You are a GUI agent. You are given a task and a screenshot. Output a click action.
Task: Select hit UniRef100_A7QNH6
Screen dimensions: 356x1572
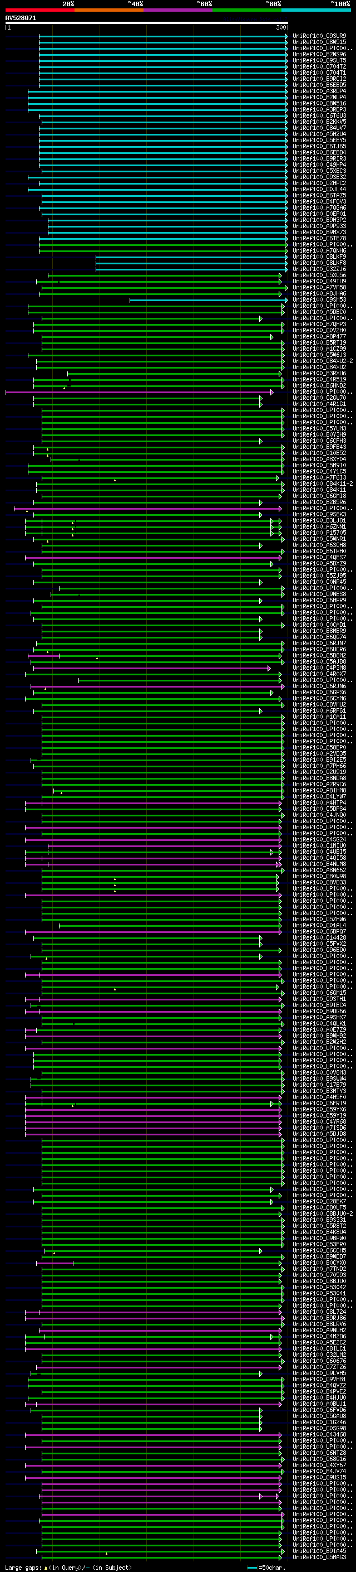(319, 251)
